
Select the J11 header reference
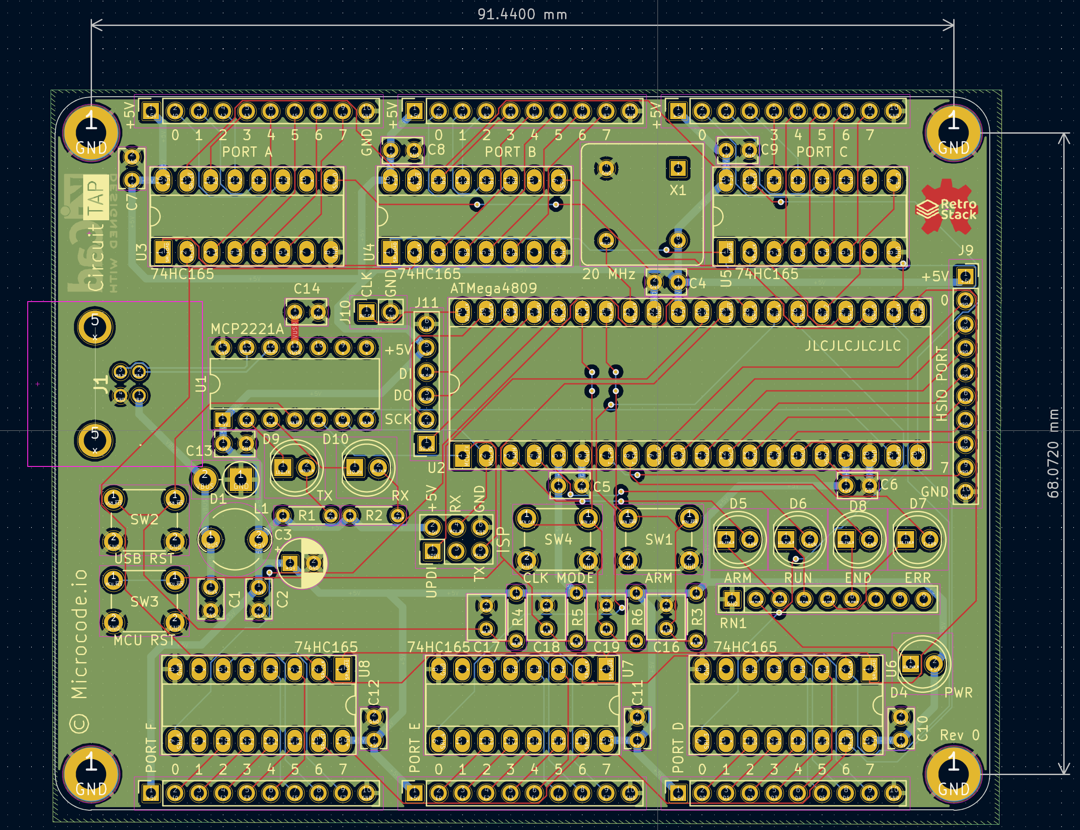click(427, 302)
